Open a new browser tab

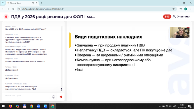point(41,3)
